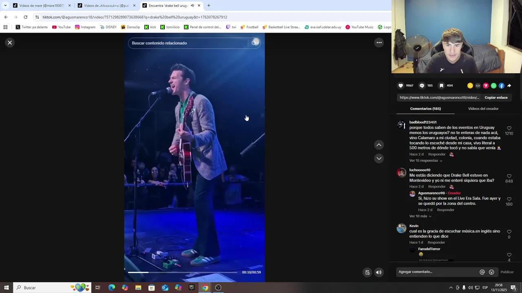
Task: Switch to the Videos del creador tab
Action: (483, 109)
